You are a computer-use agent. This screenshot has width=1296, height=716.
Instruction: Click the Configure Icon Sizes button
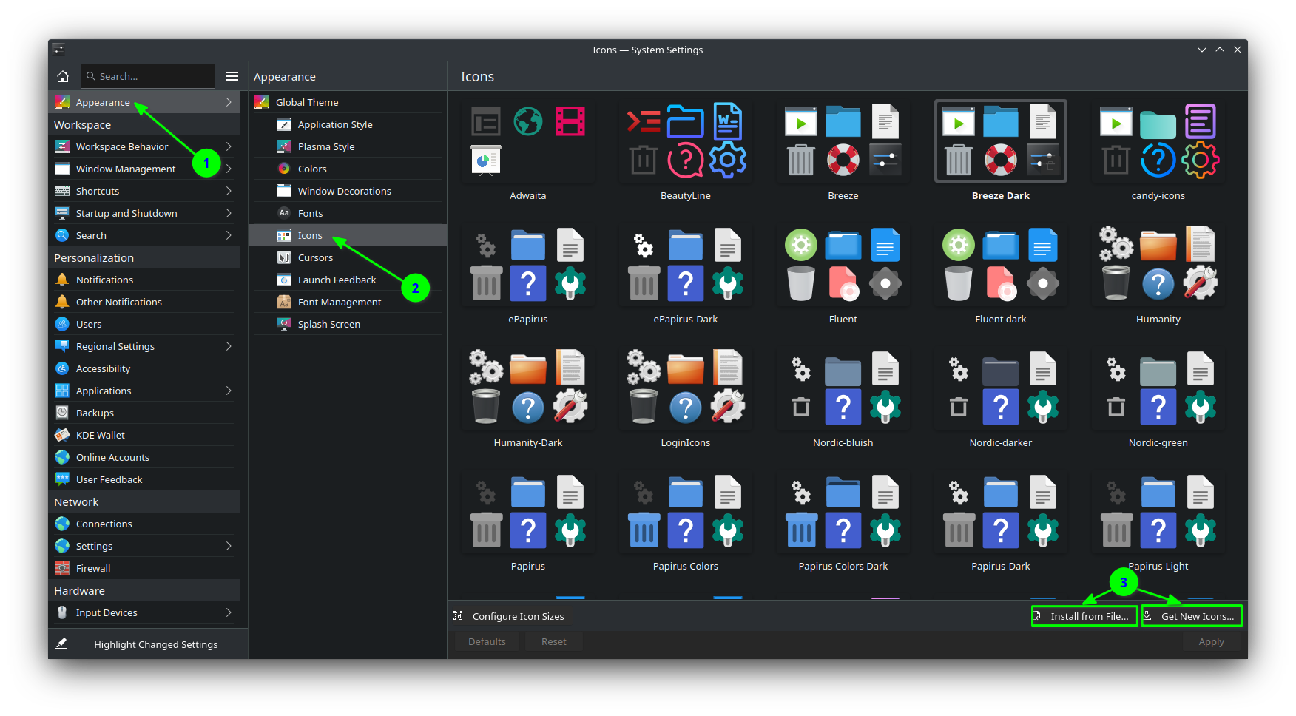pyautogui.click(x=510, y=616)
